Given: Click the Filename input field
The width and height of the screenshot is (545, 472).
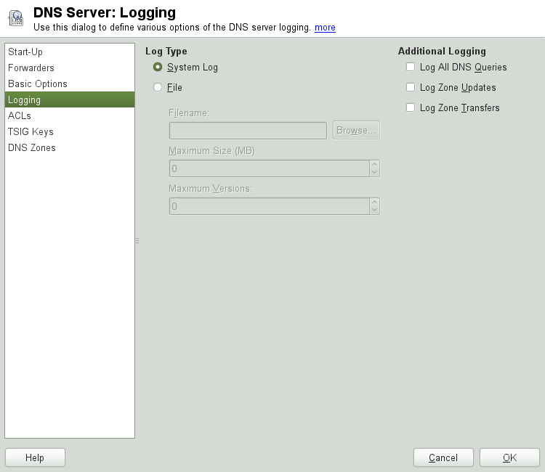Looking at the screenshot, I should 248,131.
